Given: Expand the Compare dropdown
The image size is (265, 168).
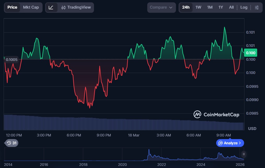Looking at the screenshot, I should [161, 8].
